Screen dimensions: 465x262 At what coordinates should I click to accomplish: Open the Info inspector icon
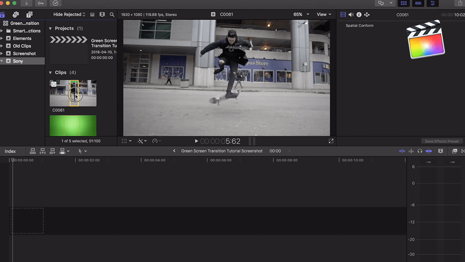pyautogui.click(x=359, y=14)
